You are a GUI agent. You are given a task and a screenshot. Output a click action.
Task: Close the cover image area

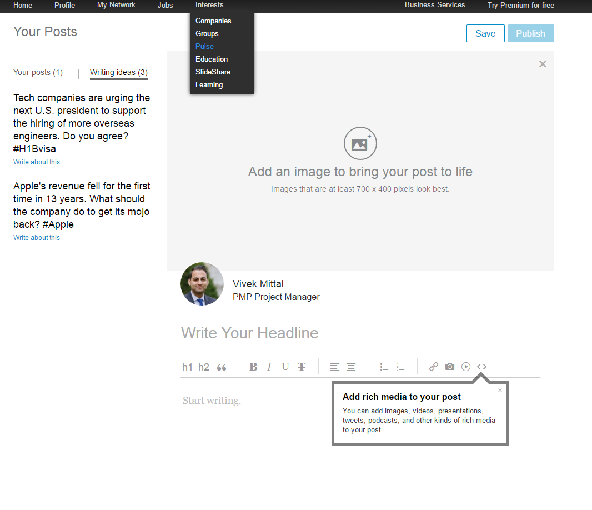pos(543,64)
